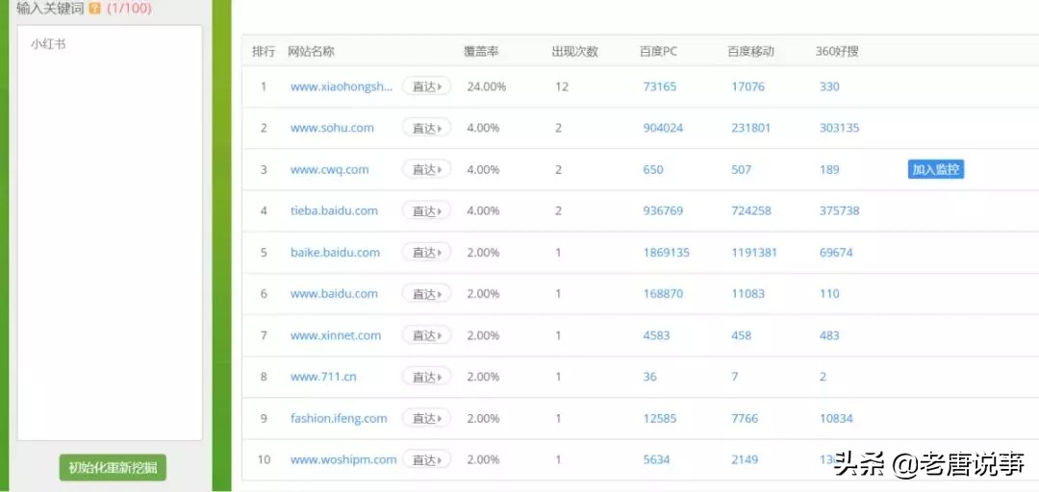This screenshot has height=492, width=1039.
Task: Open the www.cwq.com link
Action: tap(329, 169)
